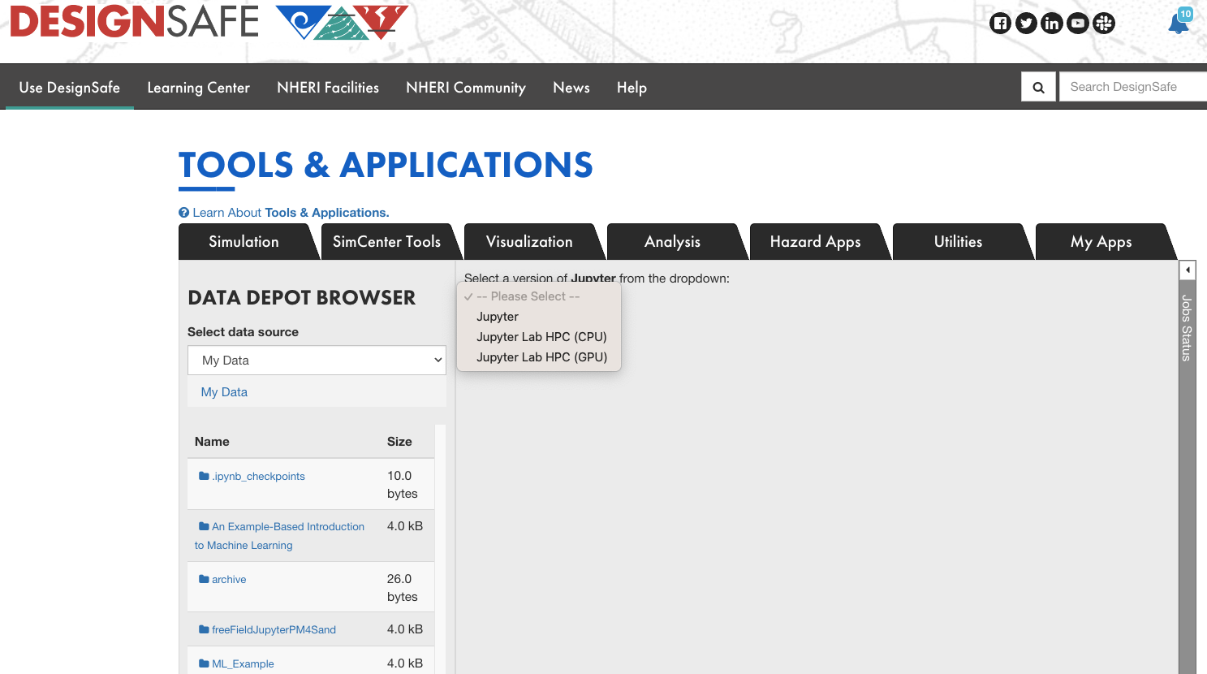Screen dimensions: 1207x674
Task: Open Learn About Tools & Applications link
Action: coord(291,213)
